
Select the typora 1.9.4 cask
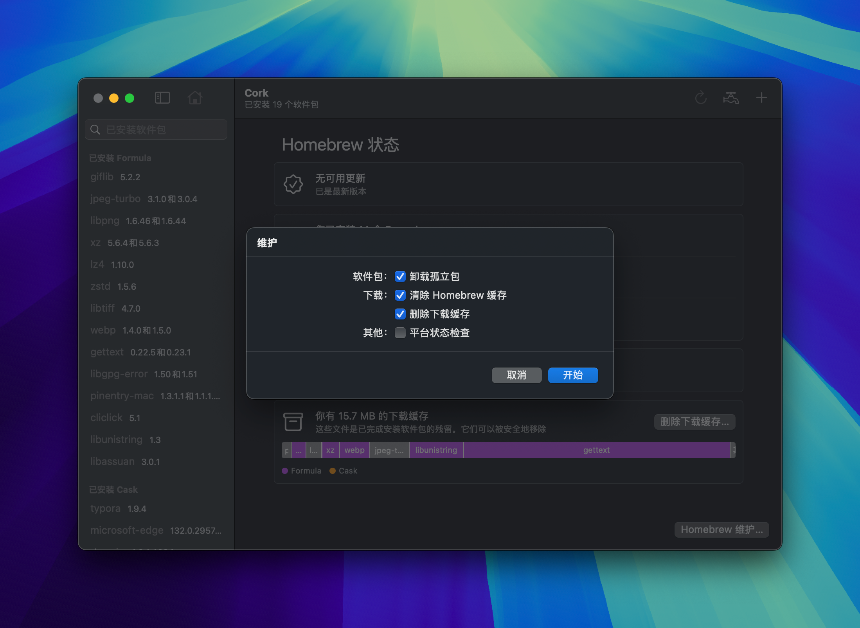(x=156, y=509)
